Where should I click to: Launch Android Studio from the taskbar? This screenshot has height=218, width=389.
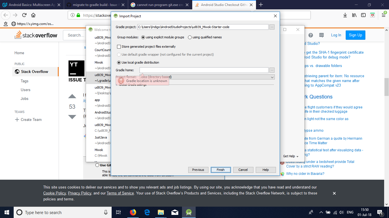point(189,212)
